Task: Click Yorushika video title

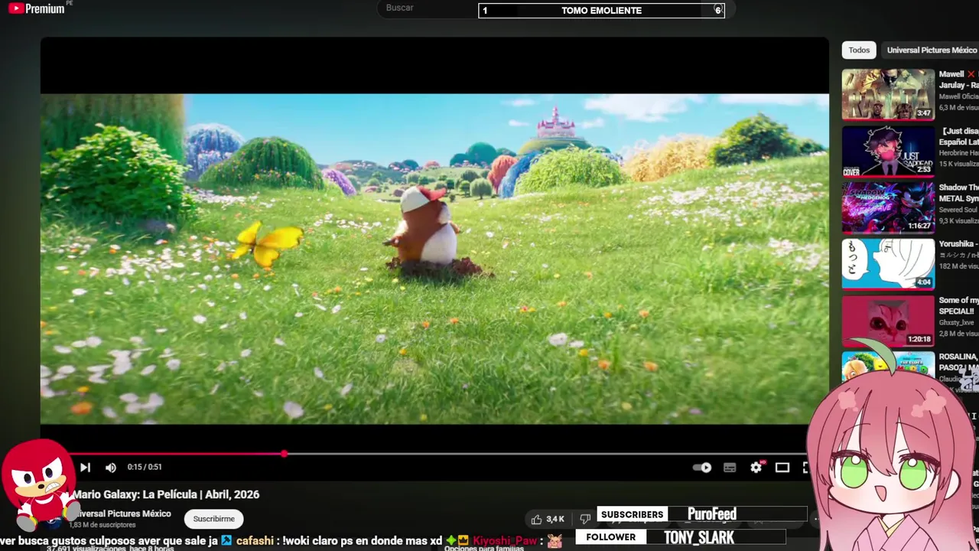Action: coord(958,244)
